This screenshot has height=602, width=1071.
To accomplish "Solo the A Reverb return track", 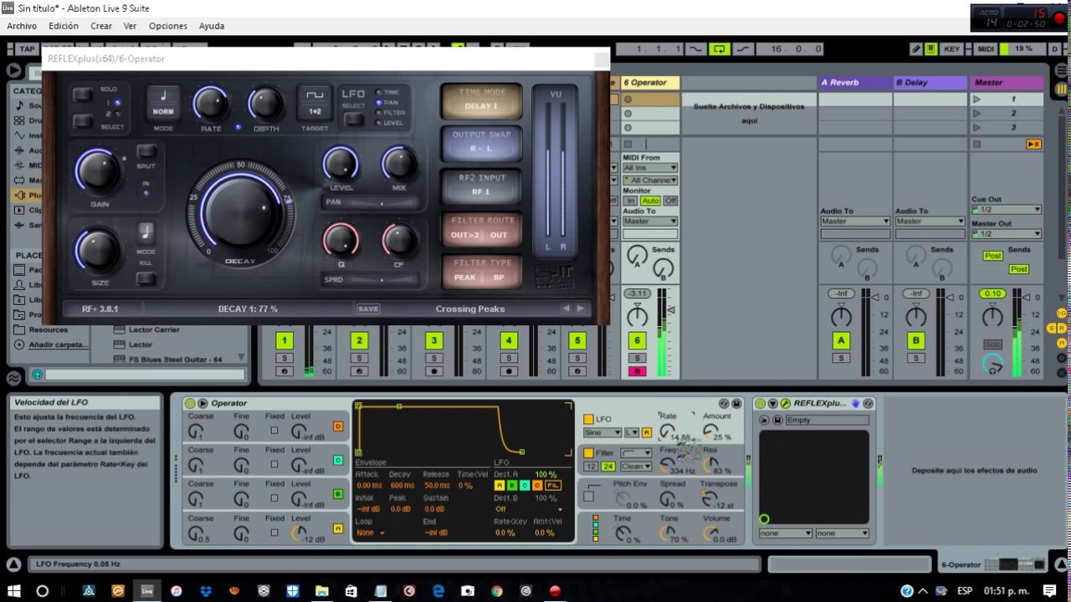I will (x=841, y=358).
